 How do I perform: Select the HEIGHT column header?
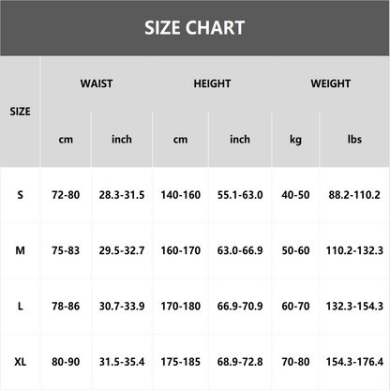[x=212, y=83]
